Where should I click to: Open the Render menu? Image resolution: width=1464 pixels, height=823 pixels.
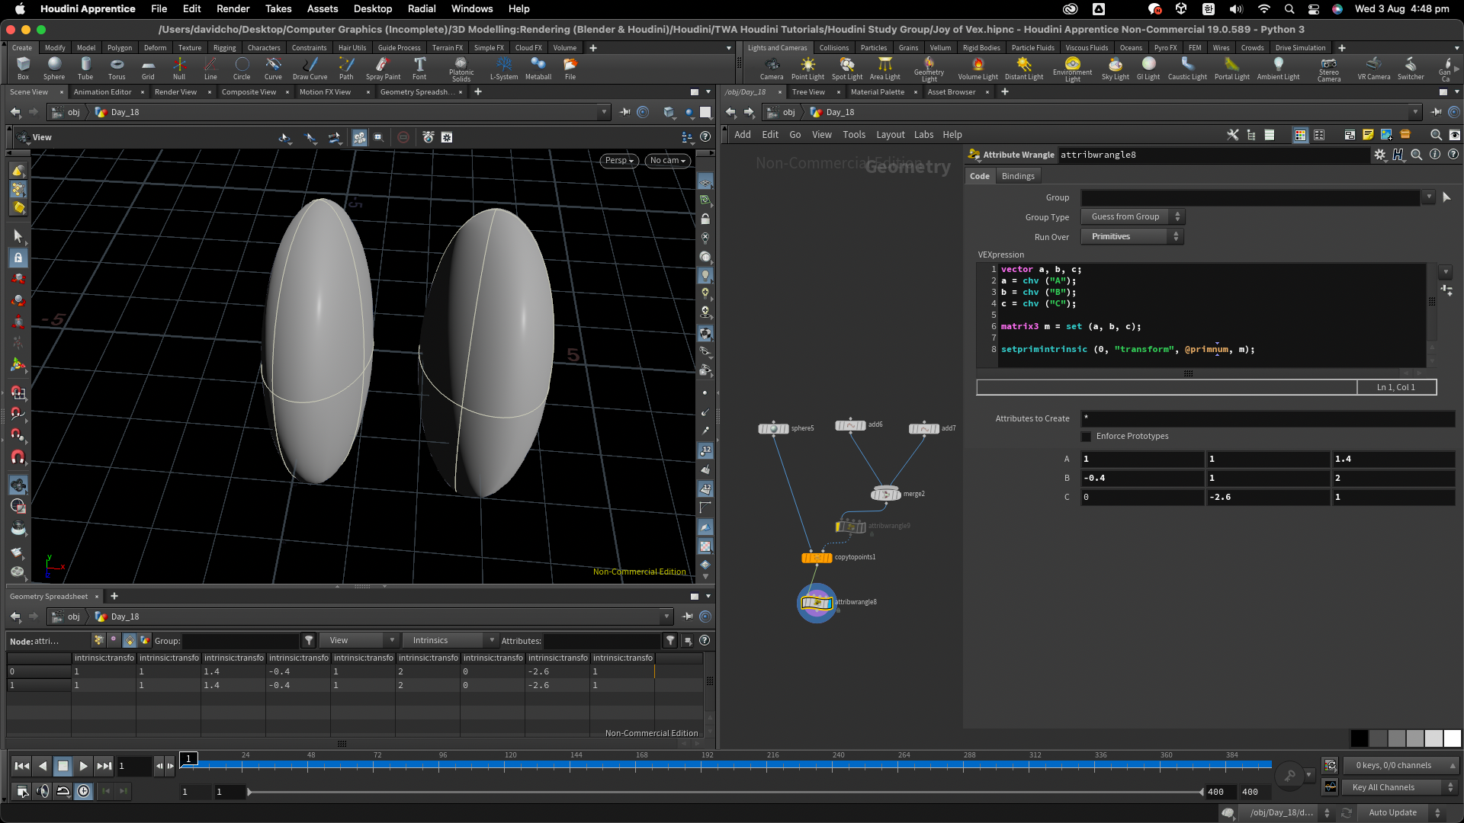(233, 9)
